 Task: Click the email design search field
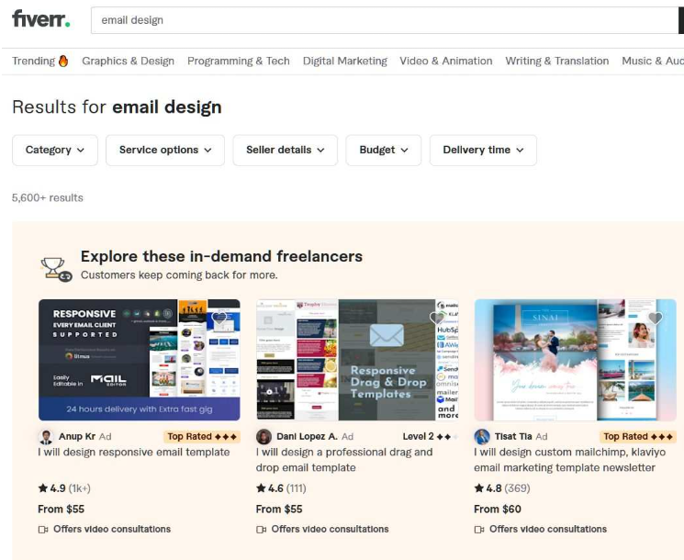pyautogui.click(x=385, y=20)
